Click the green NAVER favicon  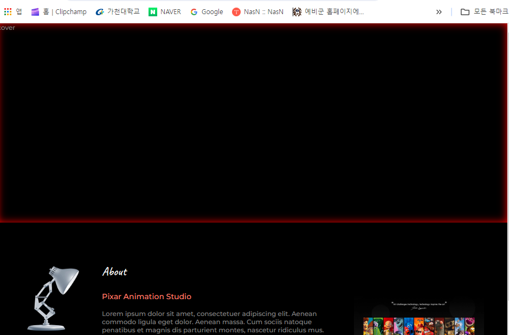click(152, 12)
